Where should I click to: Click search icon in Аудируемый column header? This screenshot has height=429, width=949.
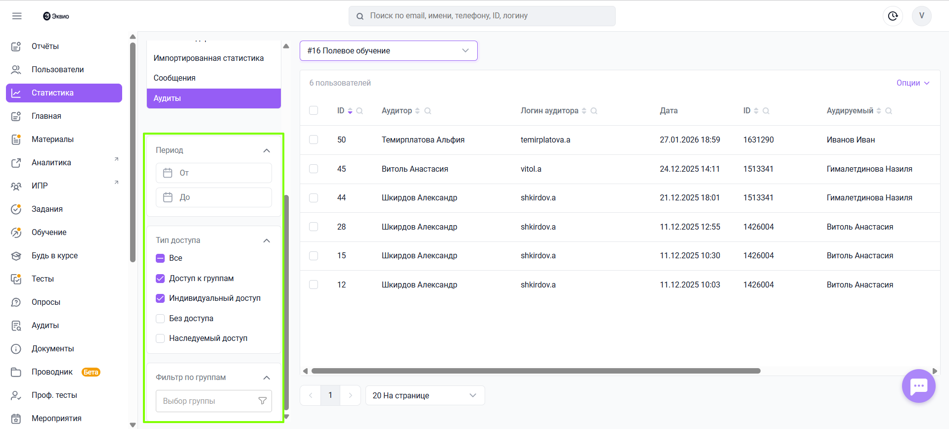889,111
